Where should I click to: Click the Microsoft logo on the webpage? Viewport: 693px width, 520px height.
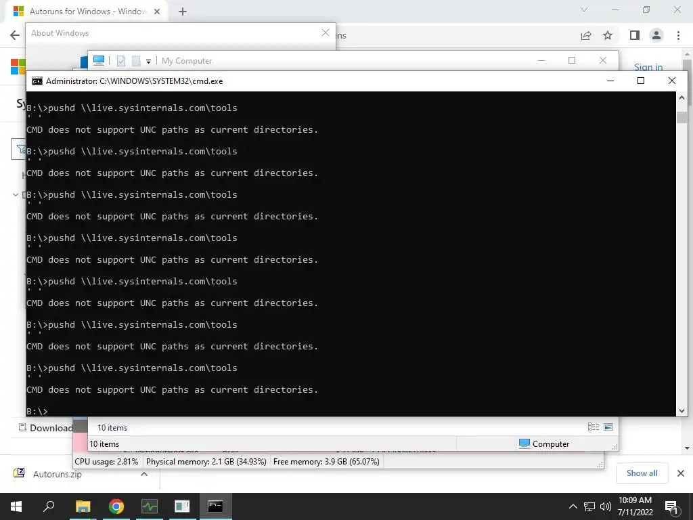point(18,67)
